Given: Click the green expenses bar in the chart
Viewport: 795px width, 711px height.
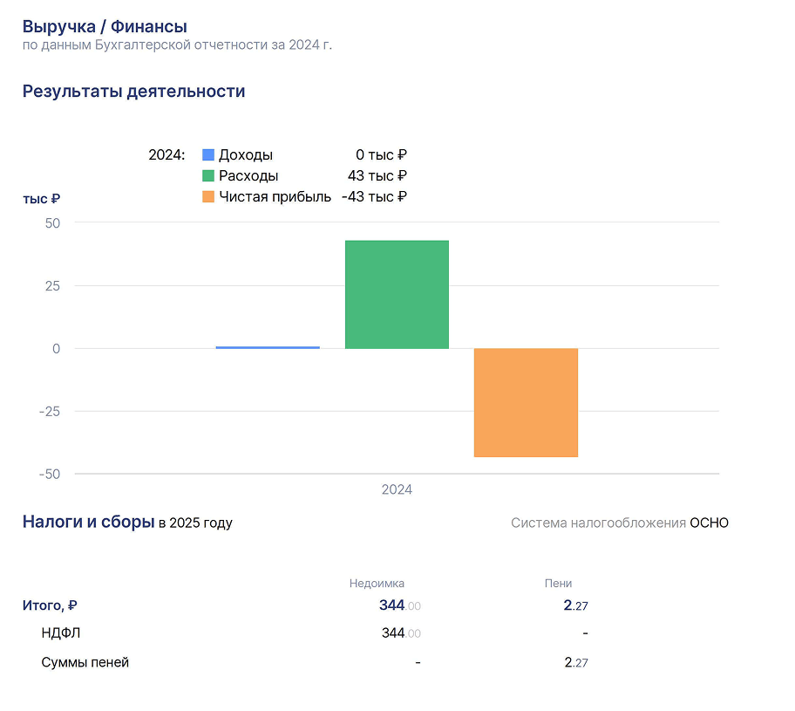Looking at the screenshot, I should 397,294.
